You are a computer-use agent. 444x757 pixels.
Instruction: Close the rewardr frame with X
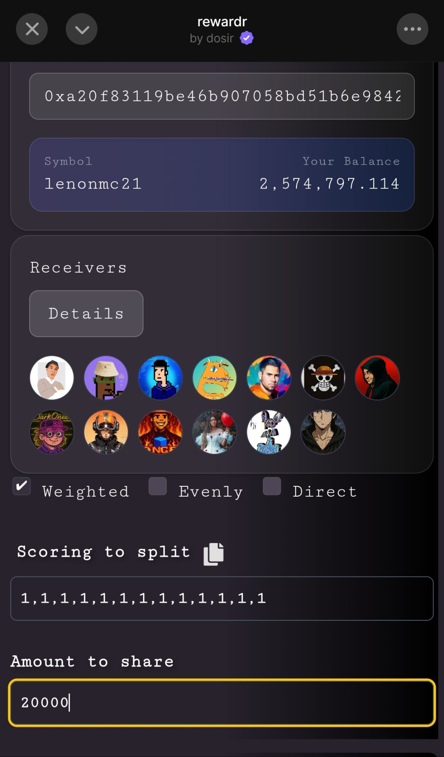coord(32,29)
